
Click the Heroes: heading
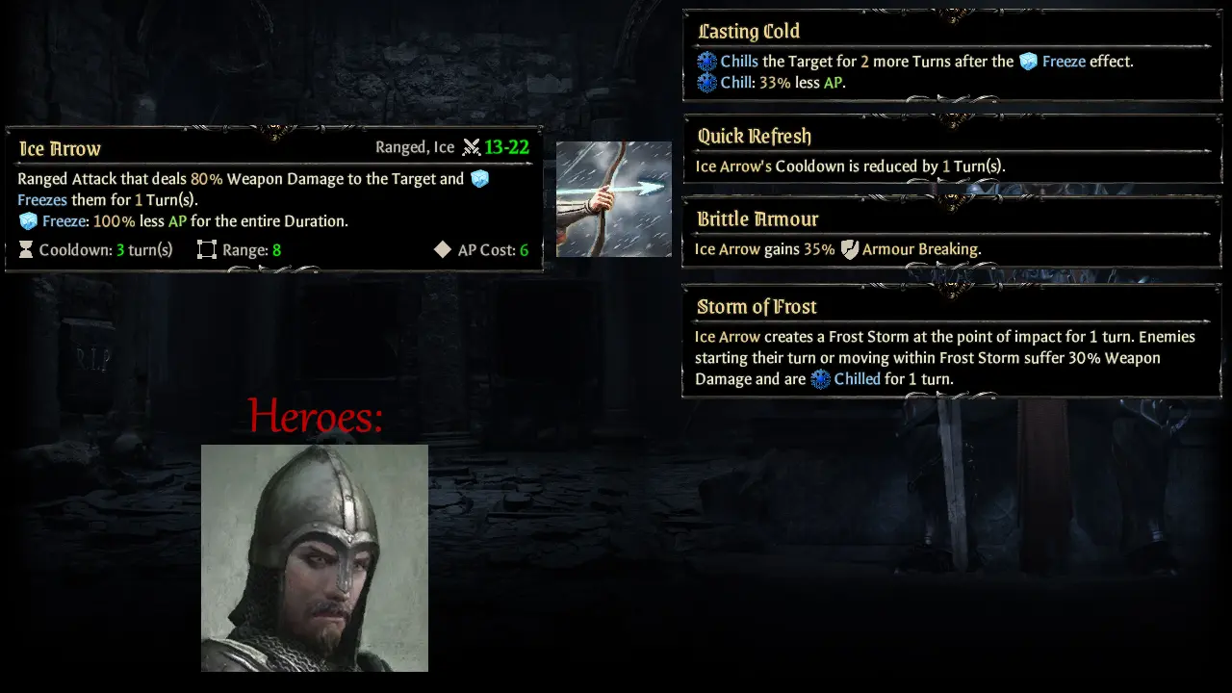[x=316, y=416]
